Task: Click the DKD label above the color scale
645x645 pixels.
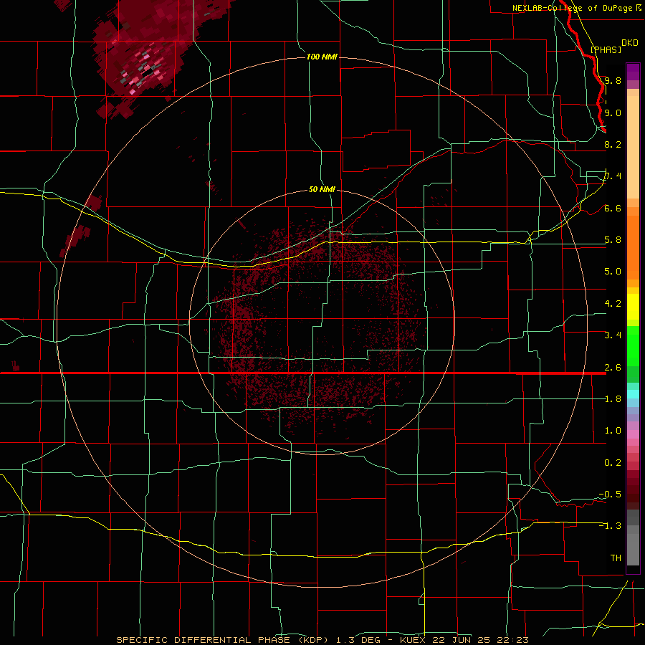Action: [x=630, y=42]
